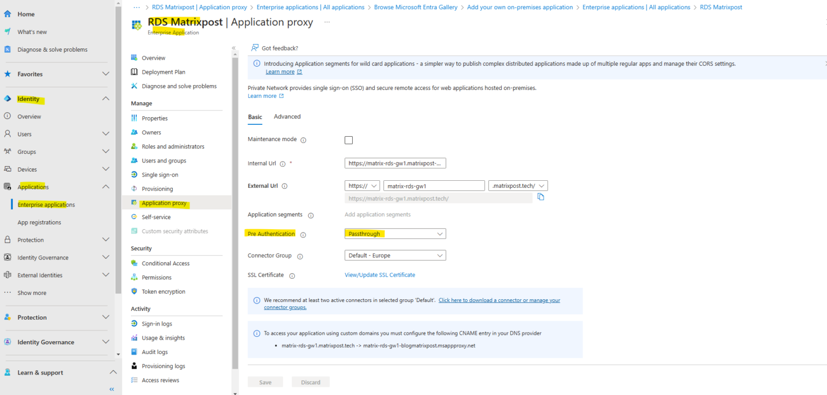Expand the .matrixpost.tech domain dropdown

[518, 185]
